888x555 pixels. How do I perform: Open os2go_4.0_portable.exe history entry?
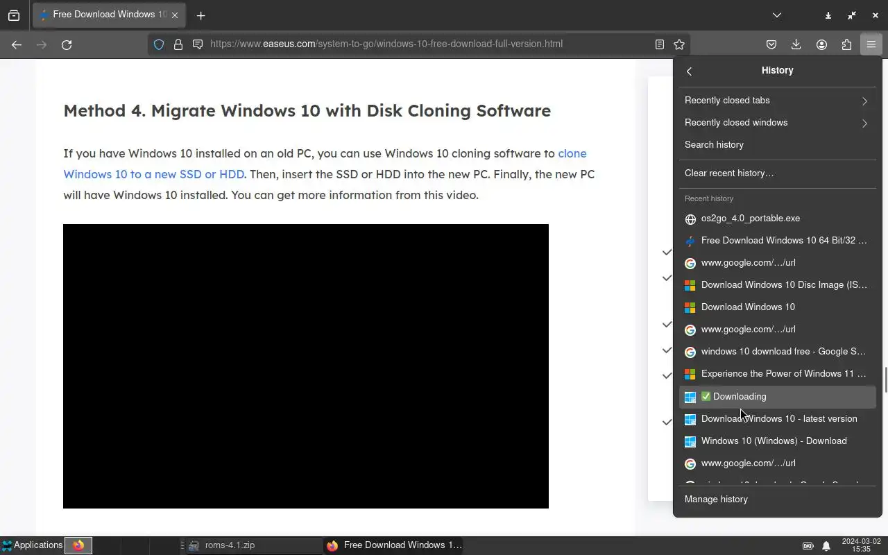click(x=777, y=219)
